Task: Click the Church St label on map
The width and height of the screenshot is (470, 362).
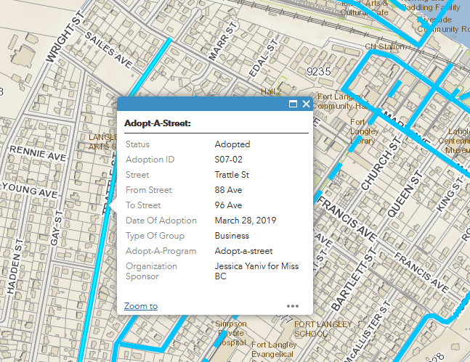Action: (x=381, y=163)
